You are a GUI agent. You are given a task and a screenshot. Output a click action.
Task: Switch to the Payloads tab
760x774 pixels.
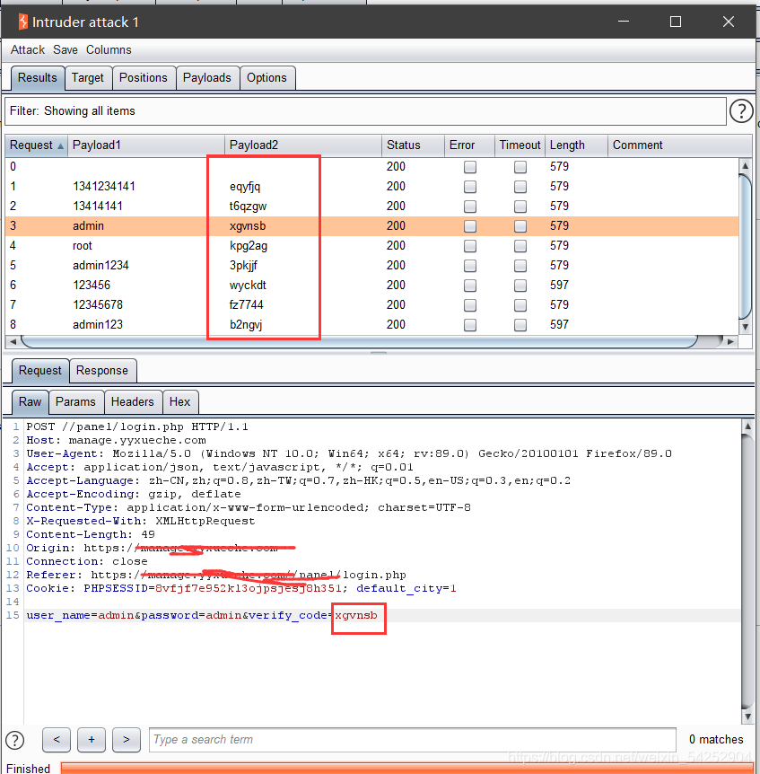tap(207, 78)
